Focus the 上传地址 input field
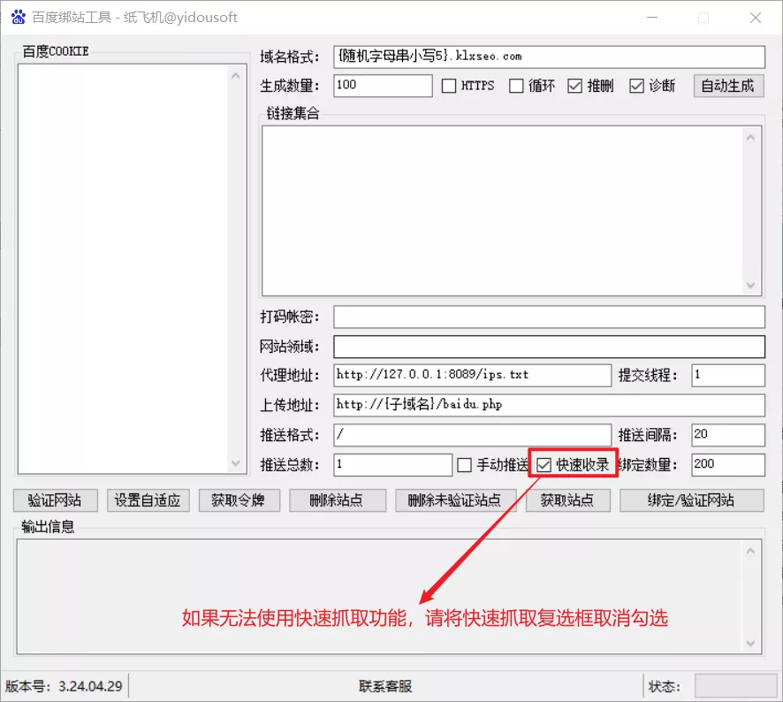783x702 pixels. pyautogui.click(x=549, y=405)
